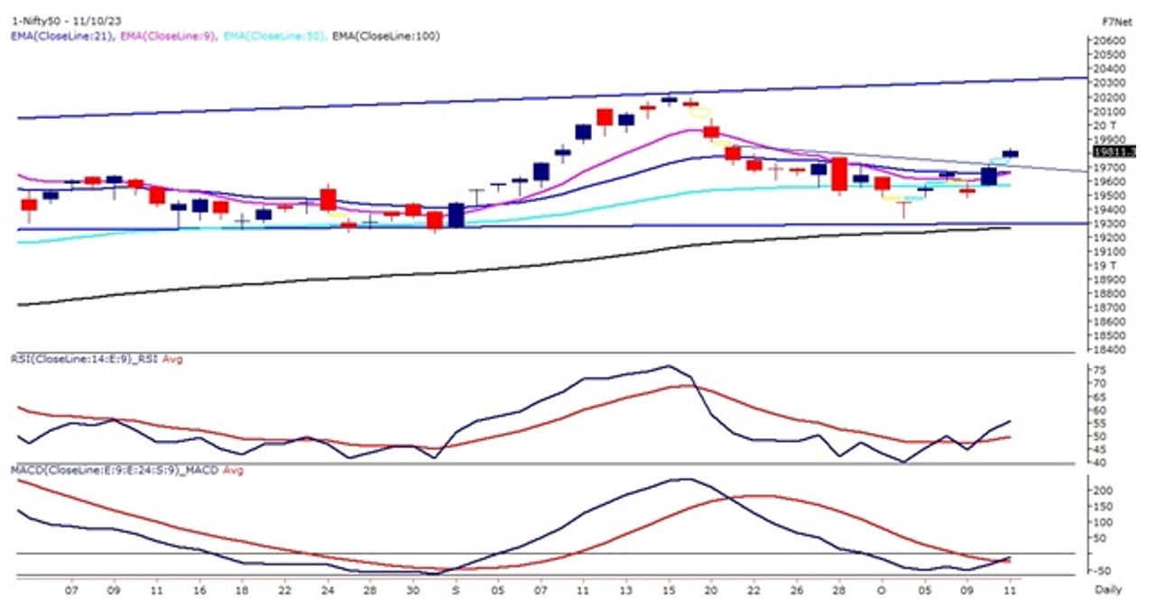
Task: Click the 24 date label on time axis
Action: (x=328, y=589)
